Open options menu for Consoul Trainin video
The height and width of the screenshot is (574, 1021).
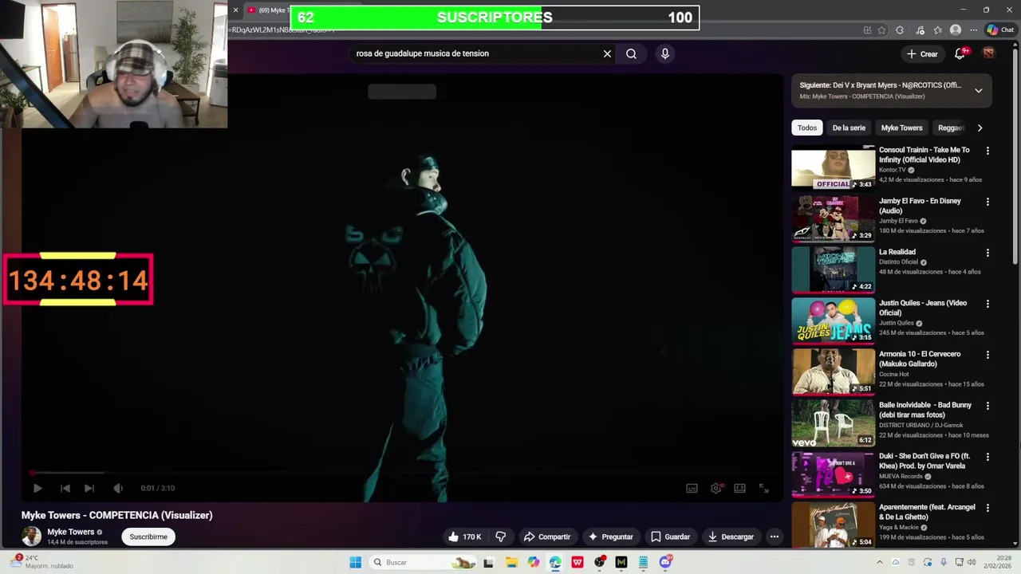(x=987, y=151)
